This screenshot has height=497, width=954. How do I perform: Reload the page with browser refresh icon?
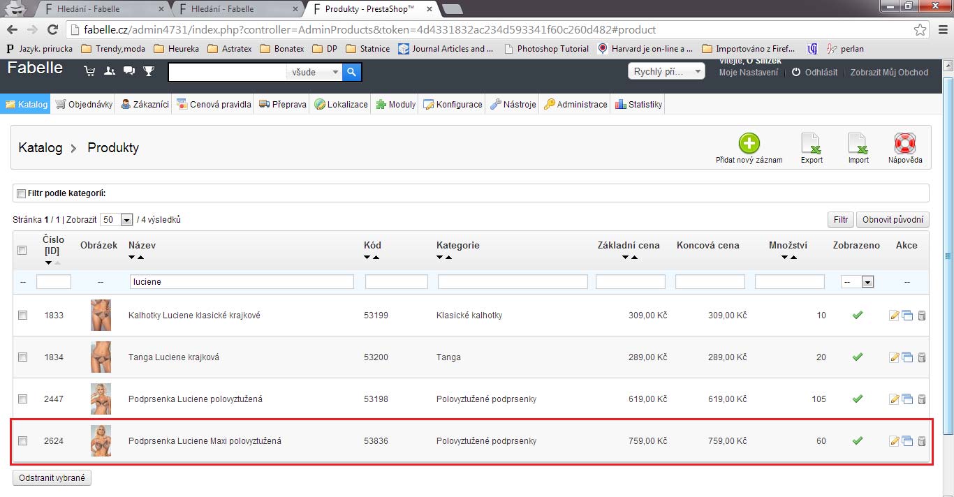[52, 30]
